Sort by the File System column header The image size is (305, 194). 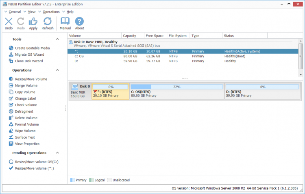point(179,36)
